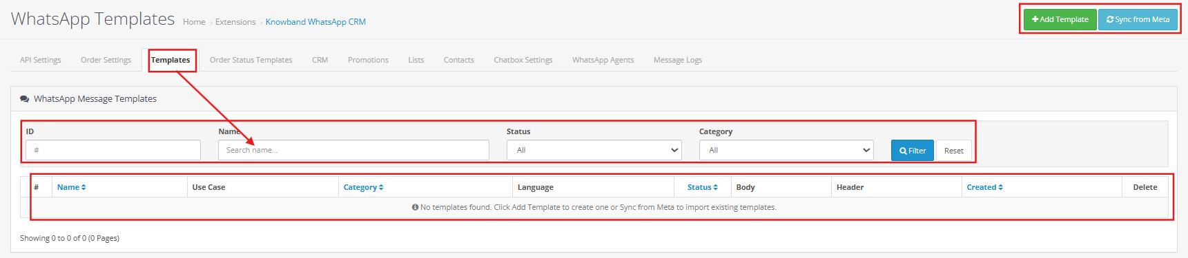Click the 'Delete' column header
This screenshot has width=1188, height=258.
point(1145,187)
